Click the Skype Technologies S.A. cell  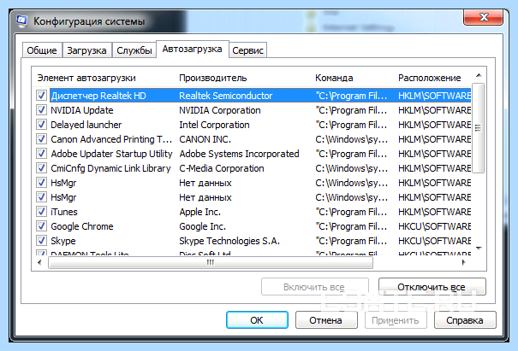click(x=229, y=241)
